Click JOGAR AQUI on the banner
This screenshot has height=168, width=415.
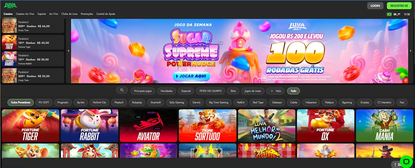pos(191,76)
